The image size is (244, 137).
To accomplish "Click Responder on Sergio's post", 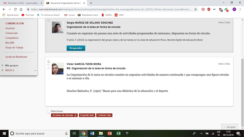I will click(76, 48).
